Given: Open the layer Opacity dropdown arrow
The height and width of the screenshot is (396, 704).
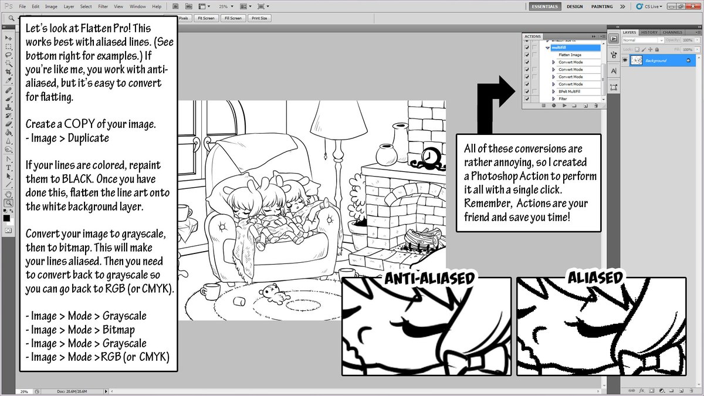Looking at the screenshot, I should point(697,40).
